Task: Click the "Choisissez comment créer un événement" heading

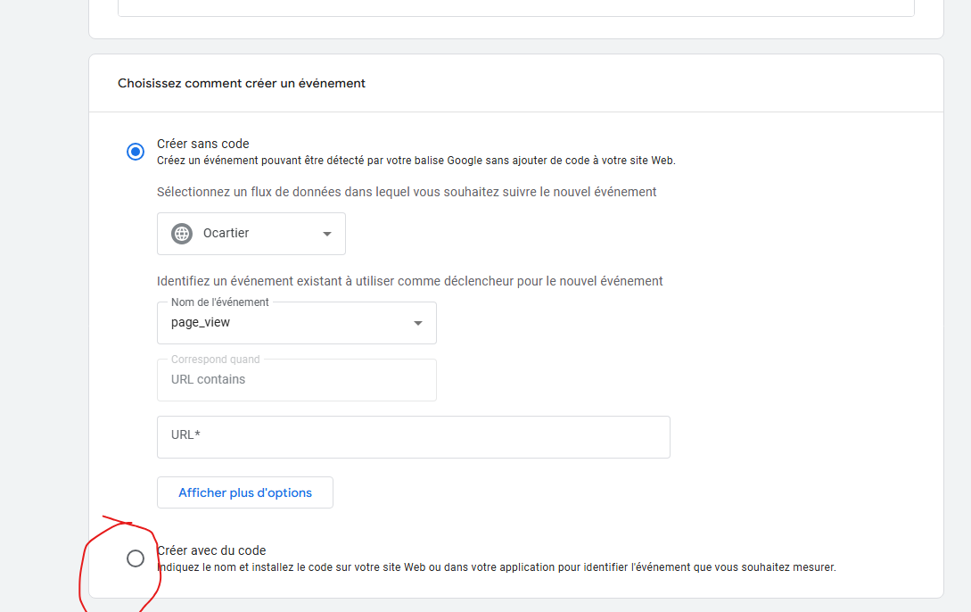Action: (x=242, y=83)
